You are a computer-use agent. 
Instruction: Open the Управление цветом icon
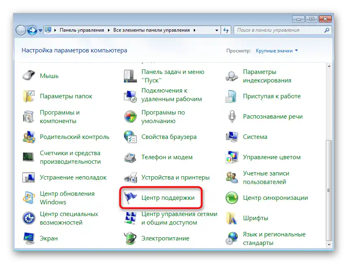pyautogui.click(x=232, y=157)
